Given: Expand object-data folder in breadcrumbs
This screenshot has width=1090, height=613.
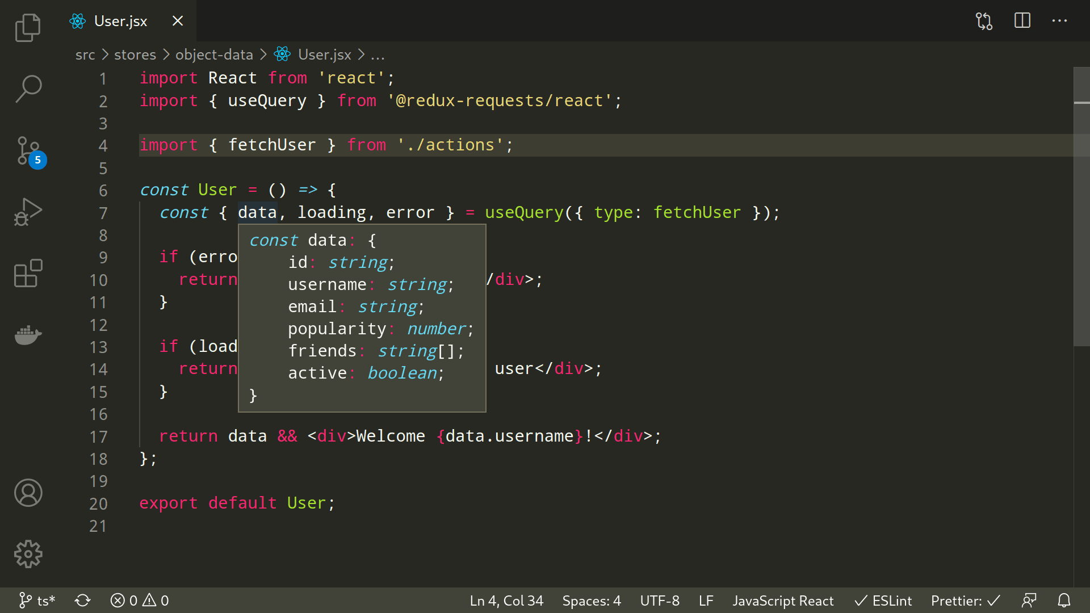Looking at the screenshot, I should (x=214, y=54).
